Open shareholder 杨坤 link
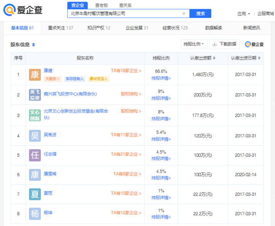Viewport: 275px width, 226px height. coord(48,213)
